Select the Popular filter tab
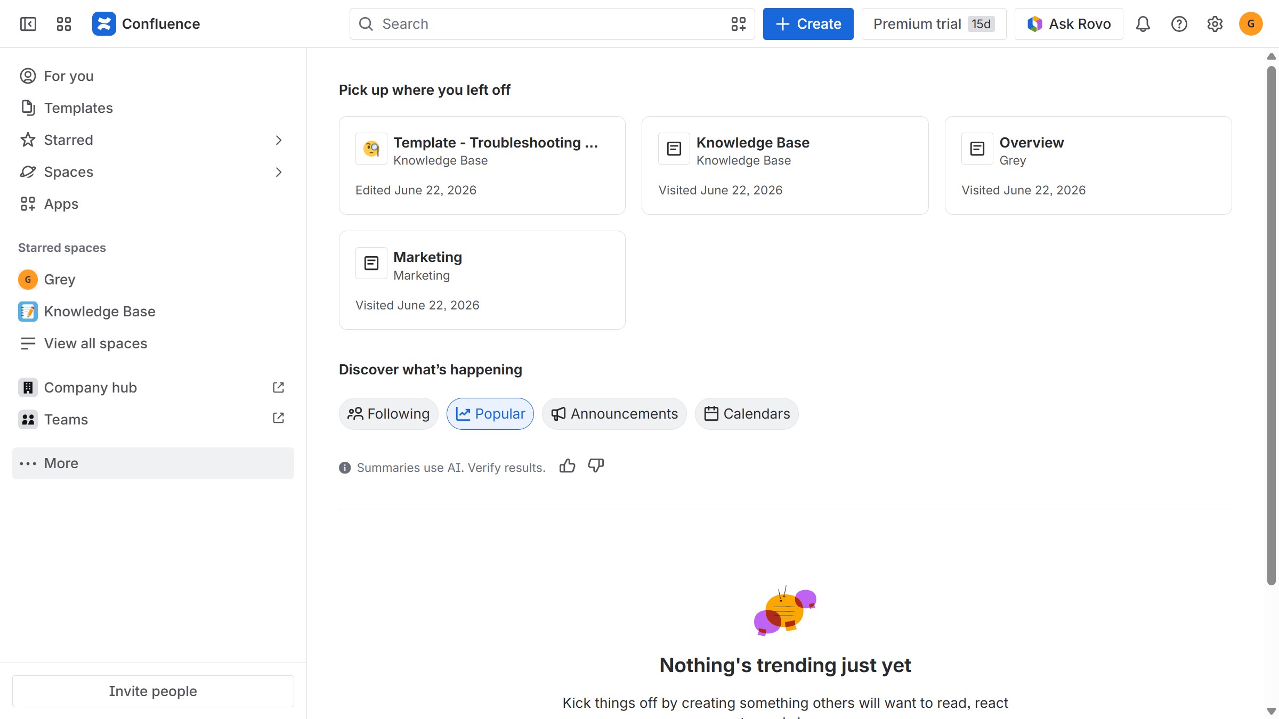Image resolution: width=1279 pixels, height=719 pixels. click(490, 414)
